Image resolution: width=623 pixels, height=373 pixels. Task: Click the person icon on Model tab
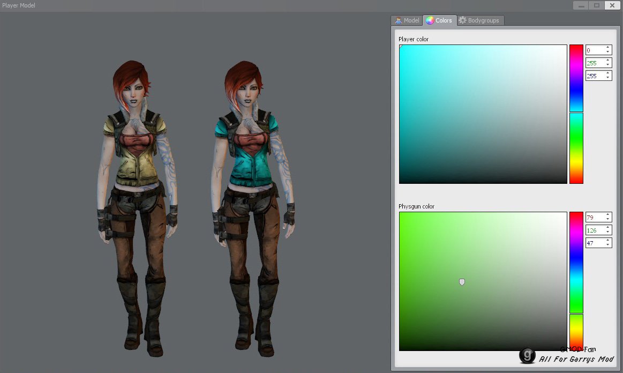398,20
